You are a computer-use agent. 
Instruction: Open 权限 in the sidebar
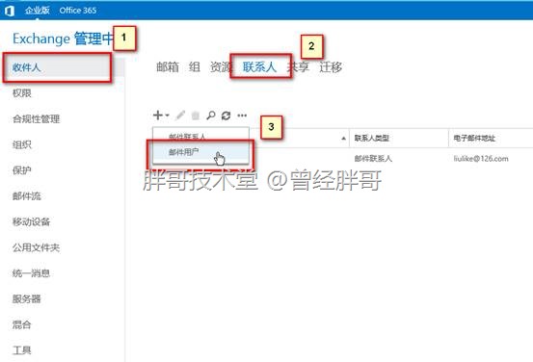click(22, 93)
